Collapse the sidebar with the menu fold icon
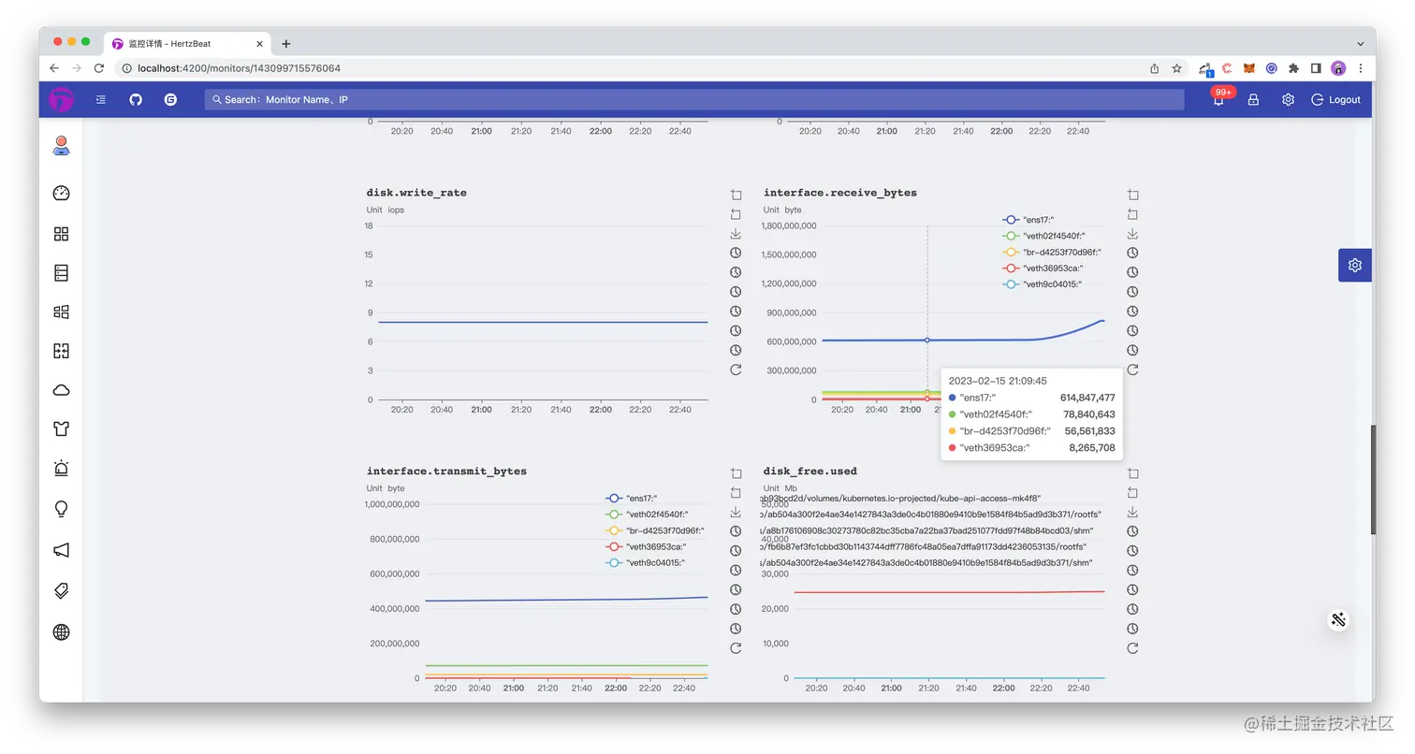 pyautogui.click(x=101, y=99)
